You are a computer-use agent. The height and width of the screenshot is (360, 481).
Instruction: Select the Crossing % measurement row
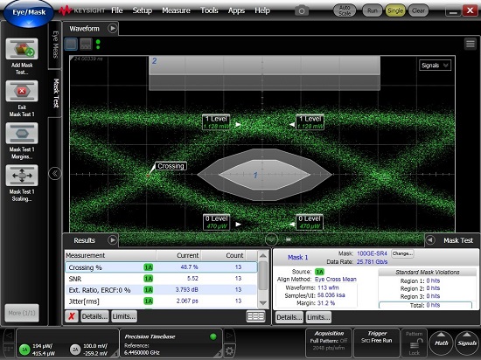tap(162, 267)
